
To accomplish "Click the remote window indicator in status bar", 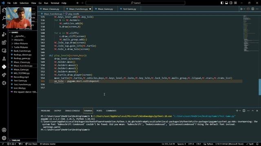I will point(3,144).
